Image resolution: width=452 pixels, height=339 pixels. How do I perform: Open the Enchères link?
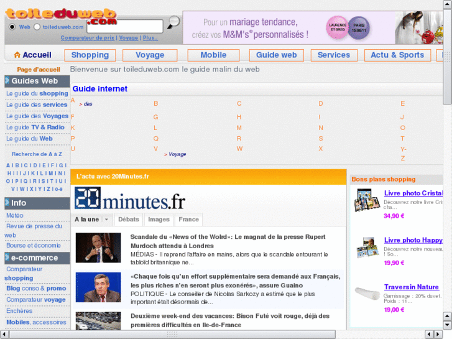pos(19,311)
